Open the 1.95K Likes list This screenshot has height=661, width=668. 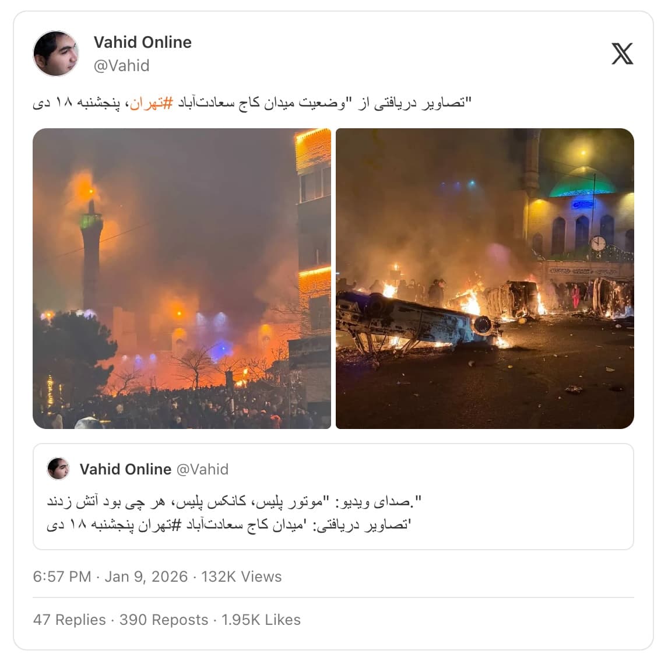(x=261, y=620)
